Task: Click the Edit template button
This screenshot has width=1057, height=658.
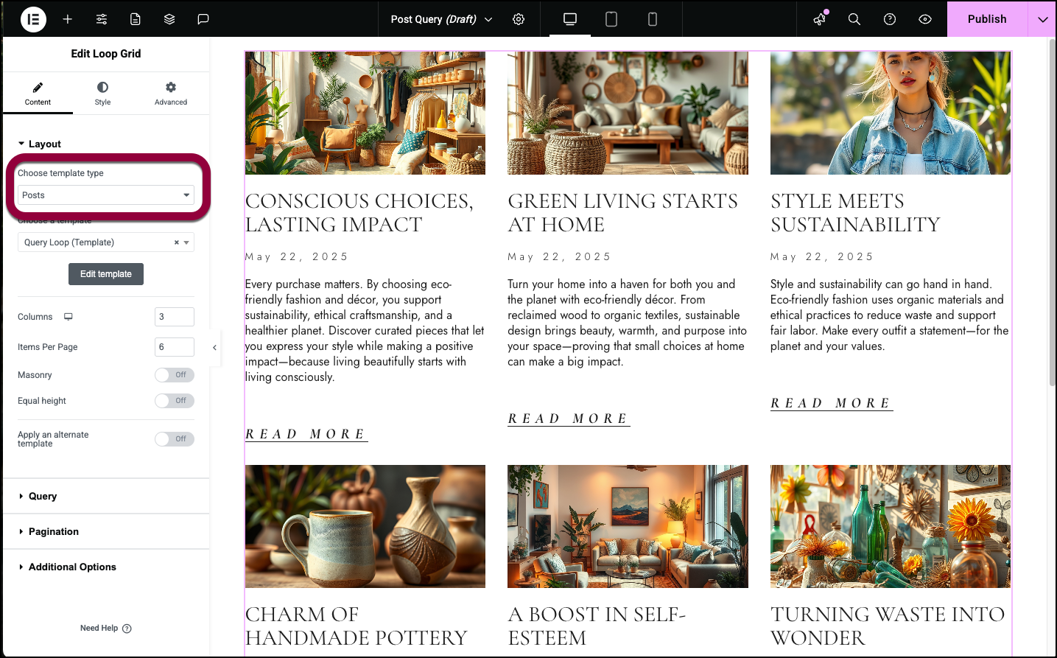Action: (x=106, y=274)
